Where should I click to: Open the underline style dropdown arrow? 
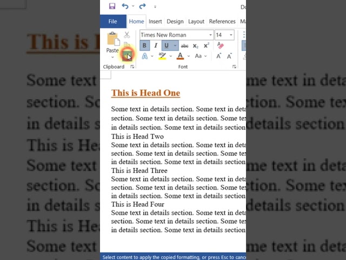click(x=175, y=45)
